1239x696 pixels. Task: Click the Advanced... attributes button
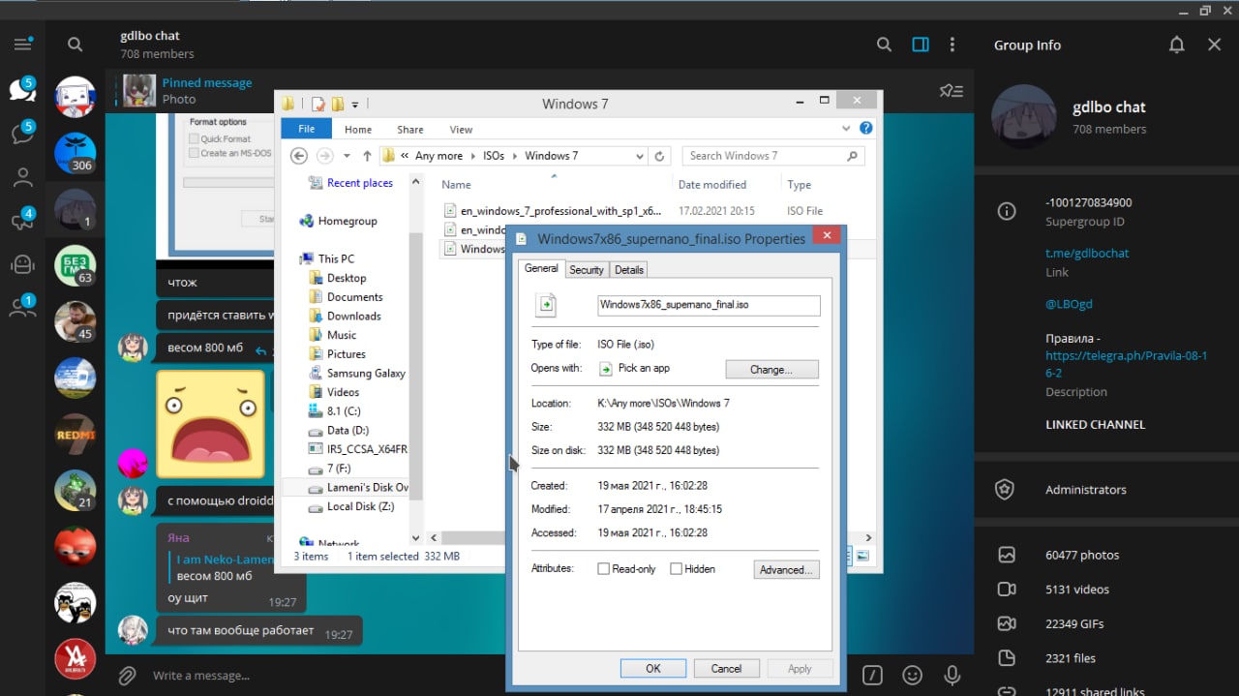click(x=786, y=570)
